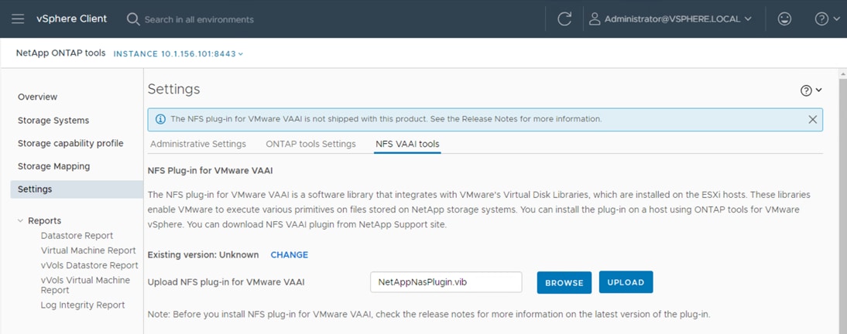The image size is (847, 334).
Task: Open Storage Systems in the sidebar
Action: point(53,121)
